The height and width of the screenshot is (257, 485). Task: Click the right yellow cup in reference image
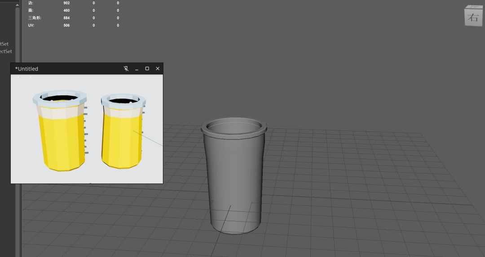(x=123, y=131)
